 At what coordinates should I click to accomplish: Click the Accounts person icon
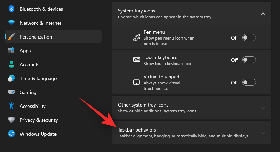coord(11,65)
